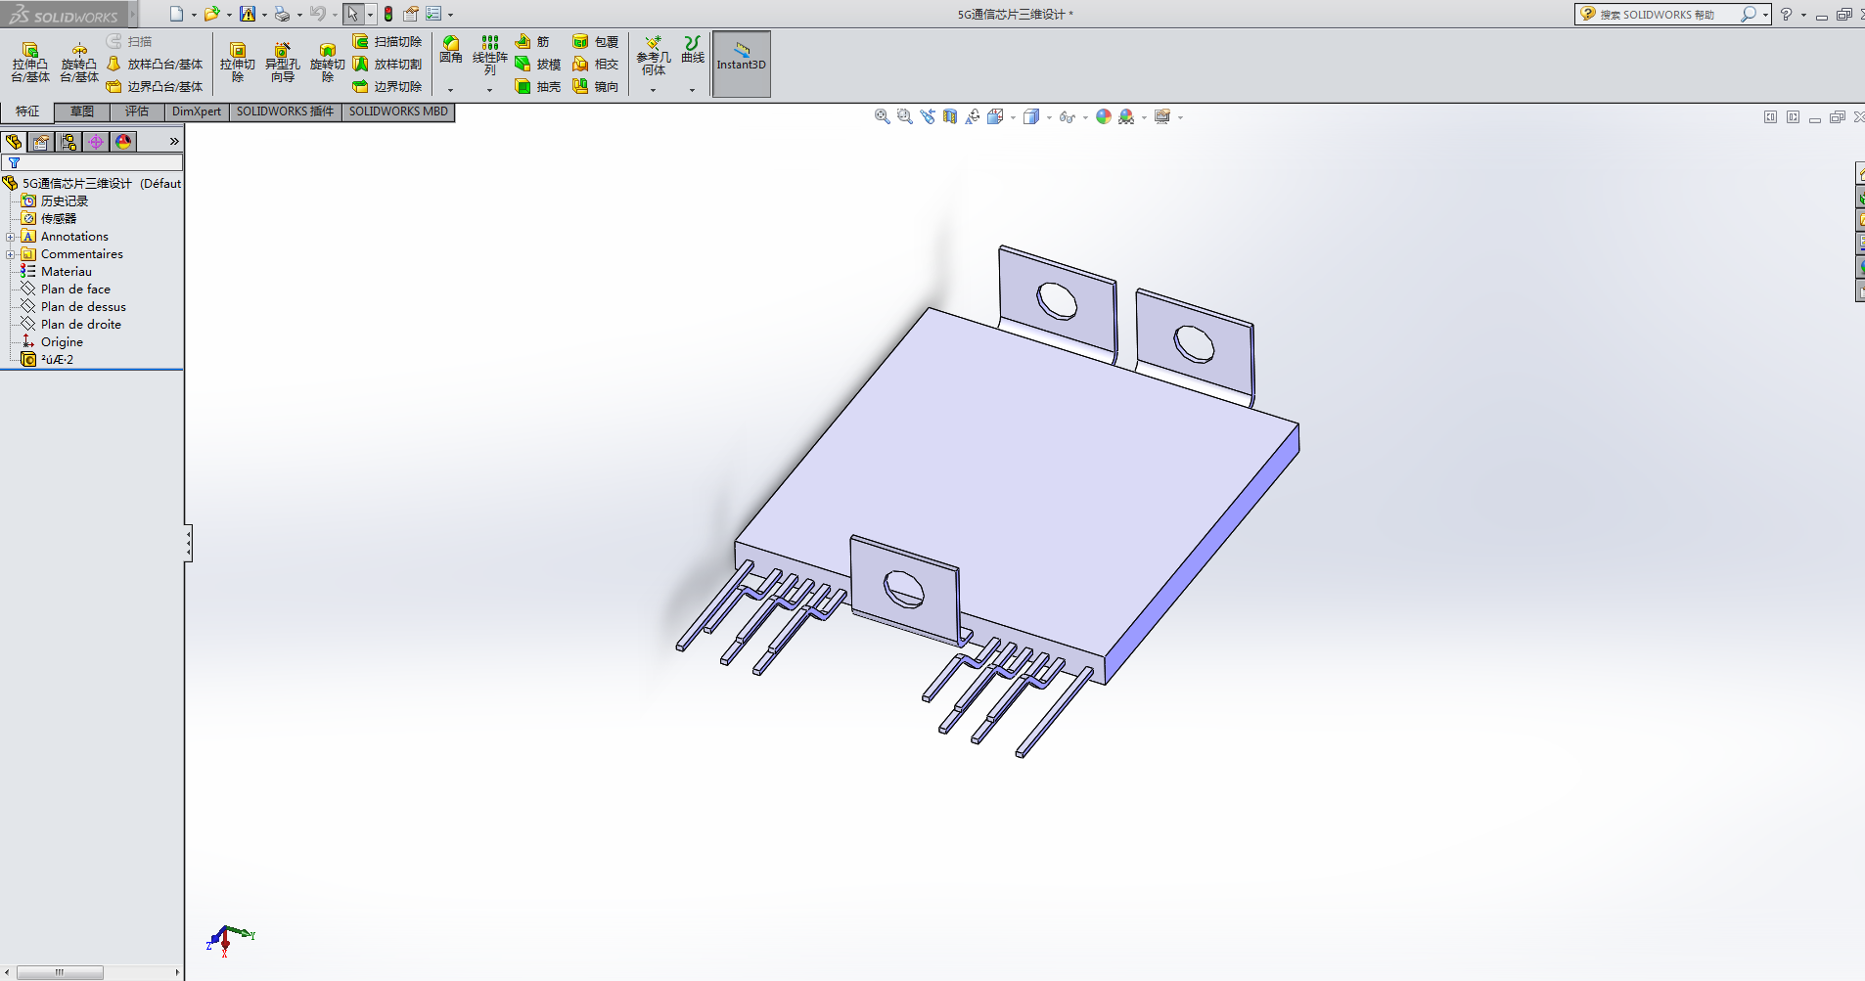Apply the 圆角 fillet tool

tap(451, 50)
